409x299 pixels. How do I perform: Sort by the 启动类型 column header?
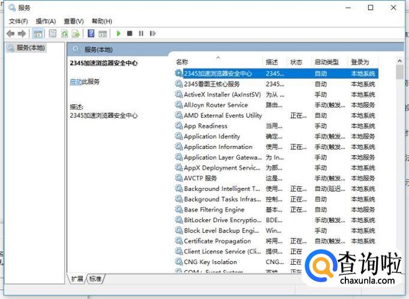[329, 62]
